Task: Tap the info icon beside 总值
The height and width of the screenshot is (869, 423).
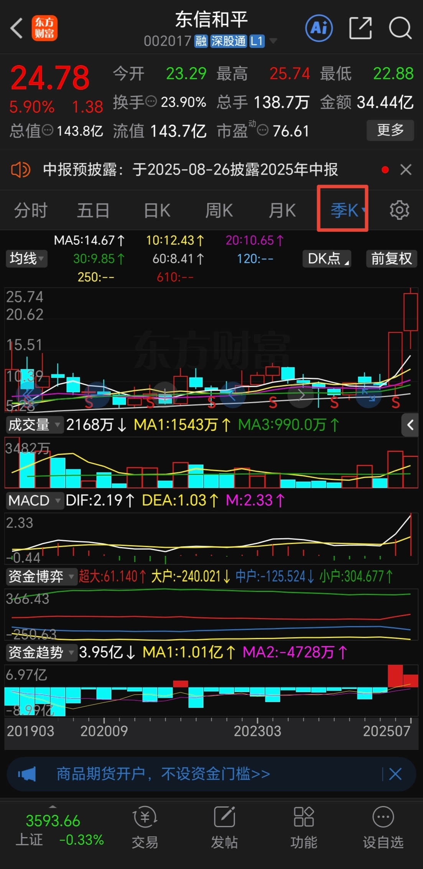Action: click(48, 130)
